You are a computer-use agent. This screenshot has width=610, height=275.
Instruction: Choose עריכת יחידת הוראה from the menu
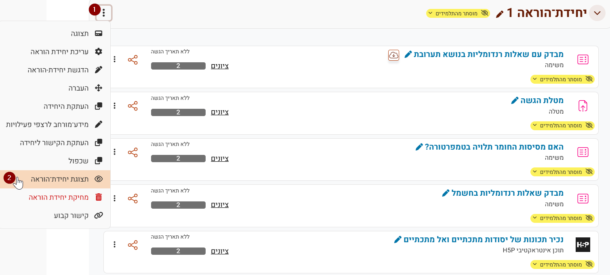(x=55, y=52)
